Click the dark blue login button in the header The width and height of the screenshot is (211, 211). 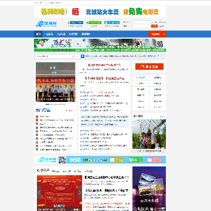point(76,23)
